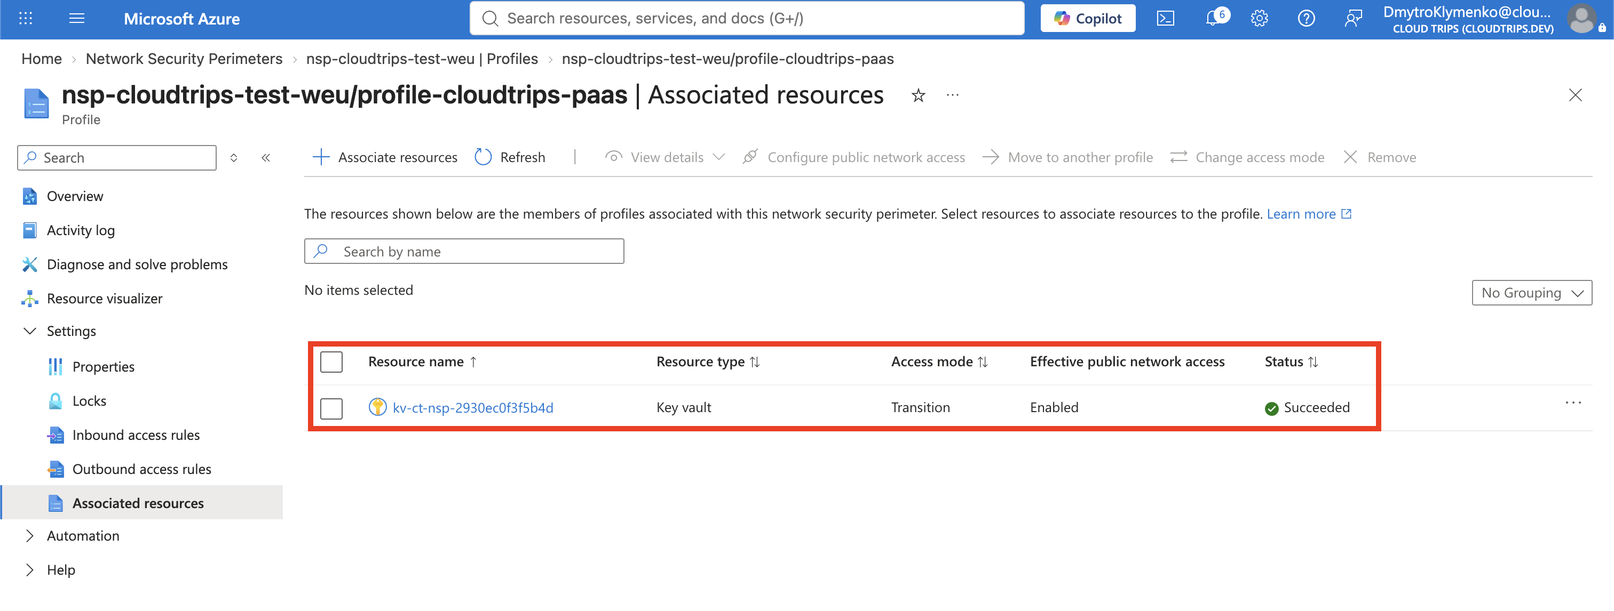Screen dimensions: 1614x611
Task: Click the key vault icon in the table row
Action: tap(377, 407)
